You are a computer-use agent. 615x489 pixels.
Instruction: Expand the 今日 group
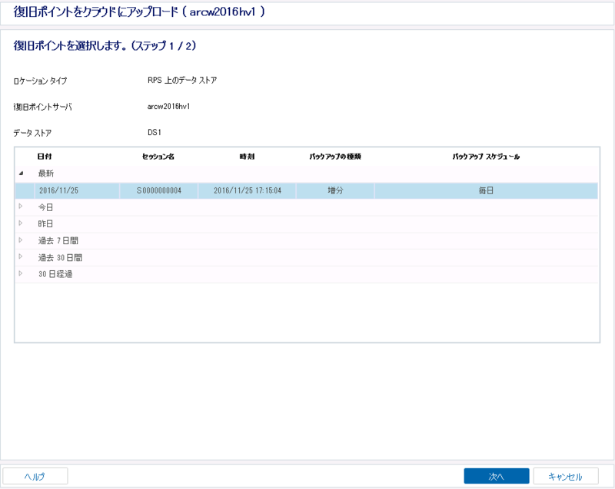click(21, 207)
